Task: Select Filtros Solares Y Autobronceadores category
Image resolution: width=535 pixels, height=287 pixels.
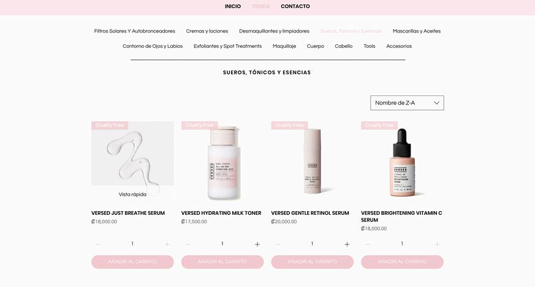Action: [134, 31]
